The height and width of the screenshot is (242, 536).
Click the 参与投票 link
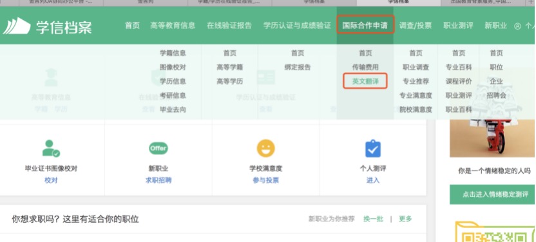click(x=265, y=180)
